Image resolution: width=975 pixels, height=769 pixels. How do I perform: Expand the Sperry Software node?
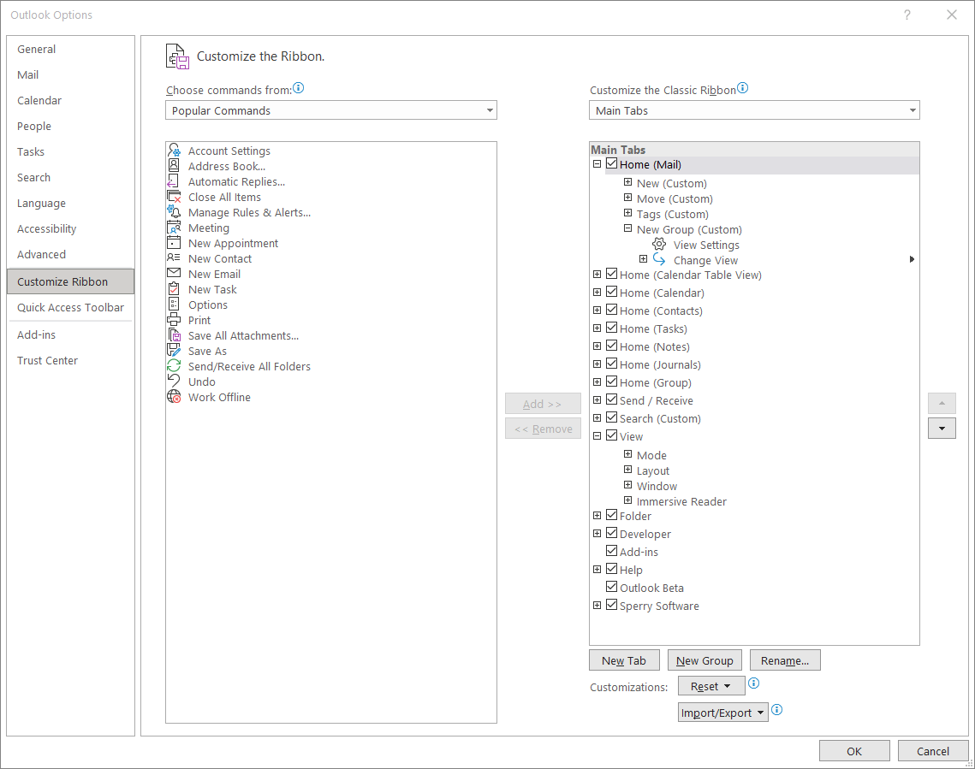pos(597,606)
